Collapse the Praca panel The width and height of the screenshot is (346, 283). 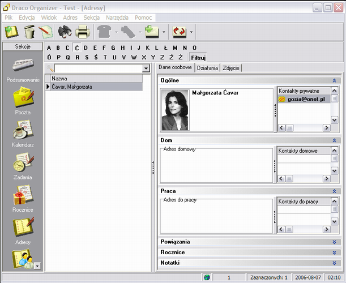coord(334,191)
